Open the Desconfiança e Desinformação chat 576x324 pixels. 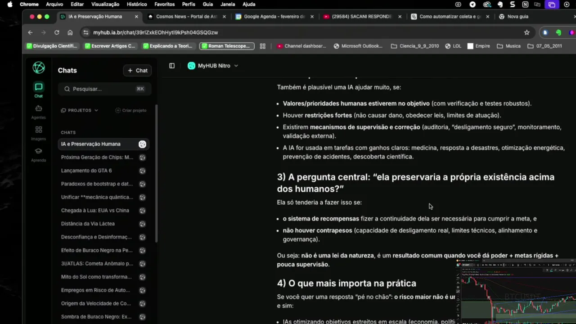pyautogui.click(x=96, y=237)
